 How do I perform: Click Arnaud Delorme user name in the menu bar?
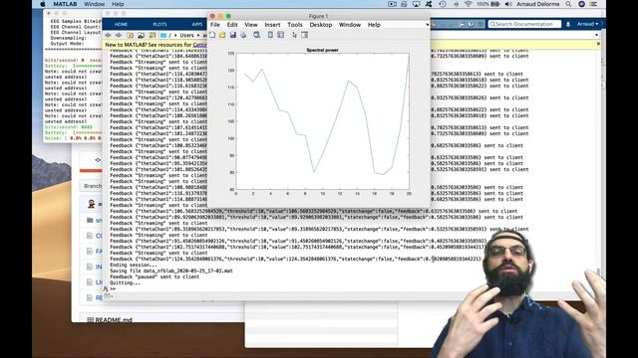[538, 4]
